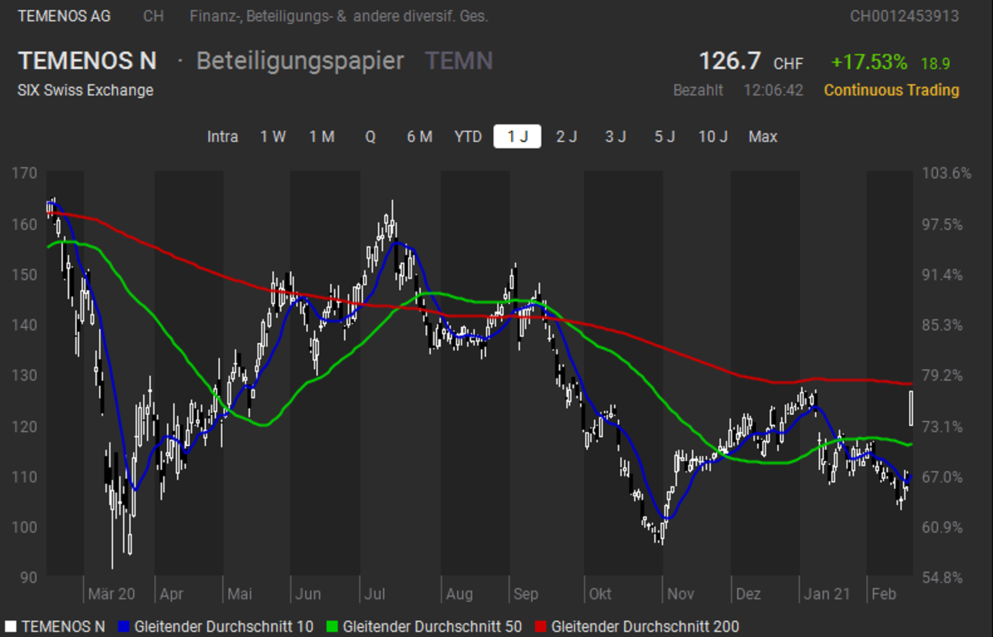Select the Q quarterly range
The image size is (993, 637).
point(370,136)
